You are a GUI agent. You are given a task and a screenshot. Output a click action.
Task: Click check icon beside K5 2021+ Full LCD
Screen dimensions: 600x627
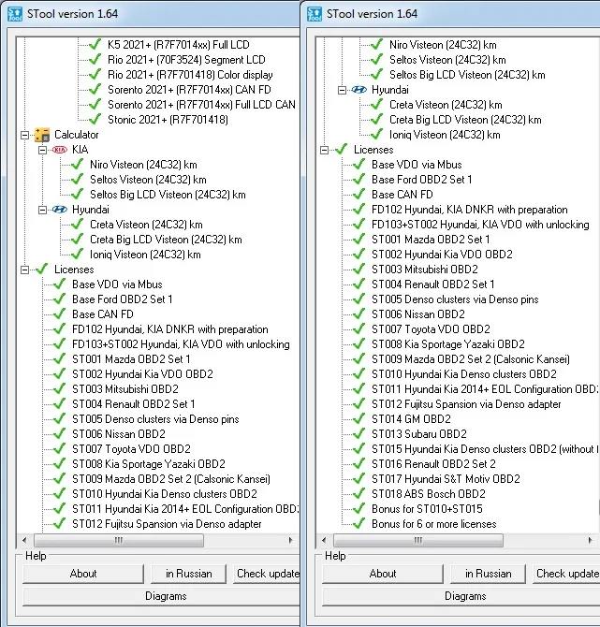95,44
